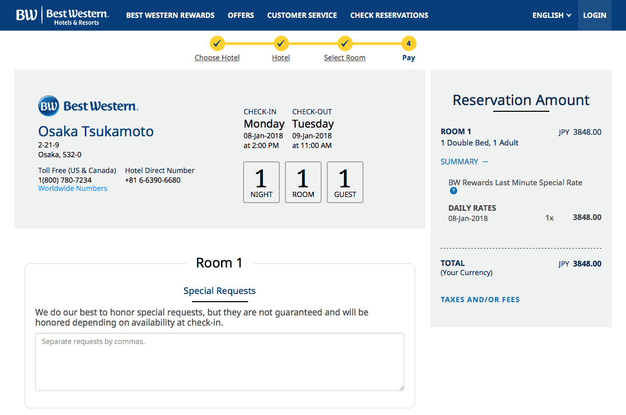
Task: Click the step 4 Pay circle
Action: (x=408, y=43)
